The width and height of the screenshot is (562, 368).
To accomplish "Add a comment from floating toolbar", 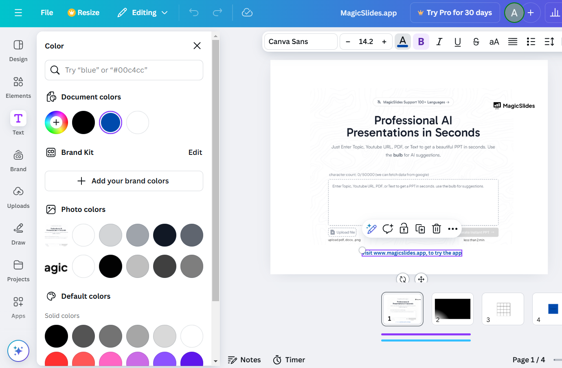I will coord(388,229).
